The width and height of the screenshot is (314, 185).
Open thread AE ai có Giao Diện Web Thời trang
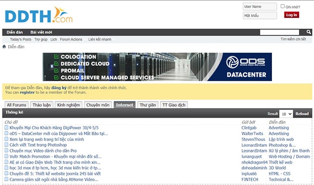tap(55, 162)
